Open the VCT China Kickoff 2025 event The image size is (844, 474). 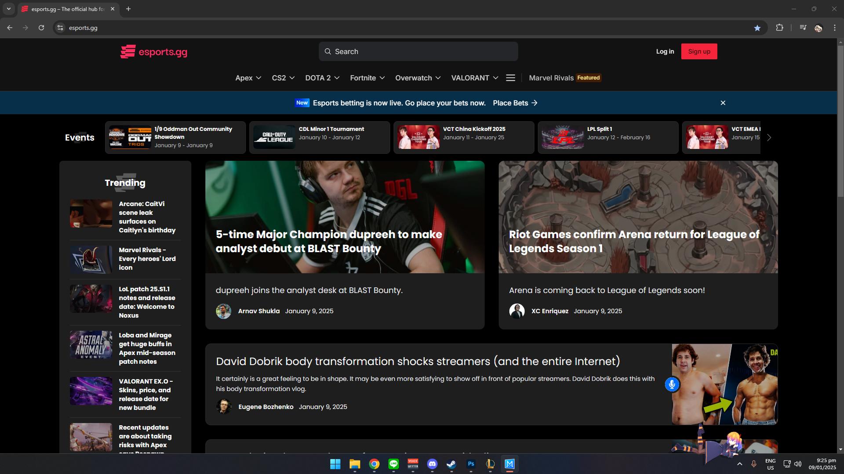(x=463, y=137)
